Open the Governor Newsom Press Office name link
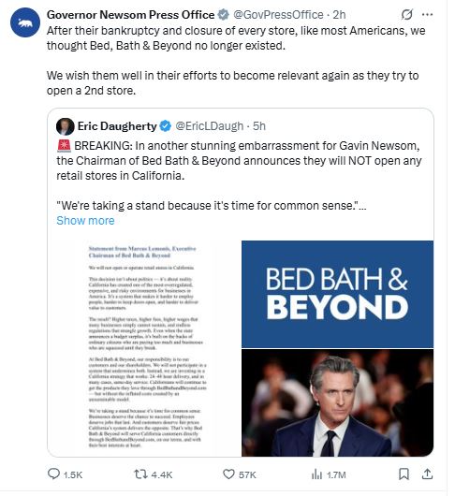Viewport: 455px width, 496px height. tap(130, 15)
